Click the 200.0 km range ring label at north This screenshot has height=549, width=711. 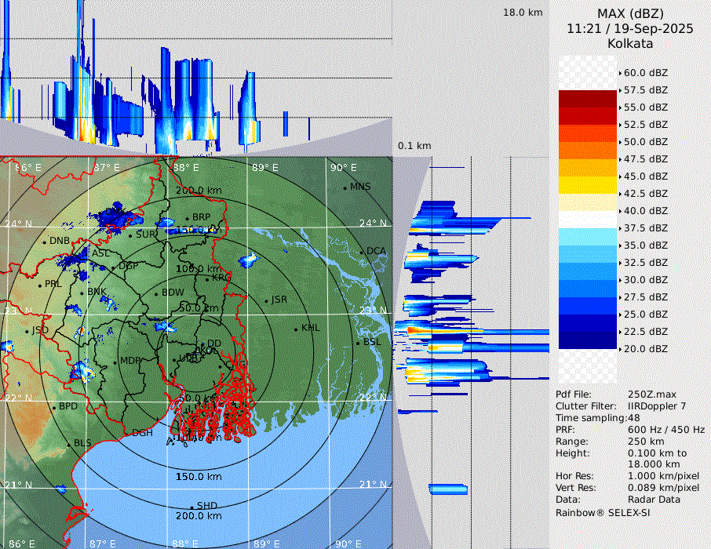point(199,191)
